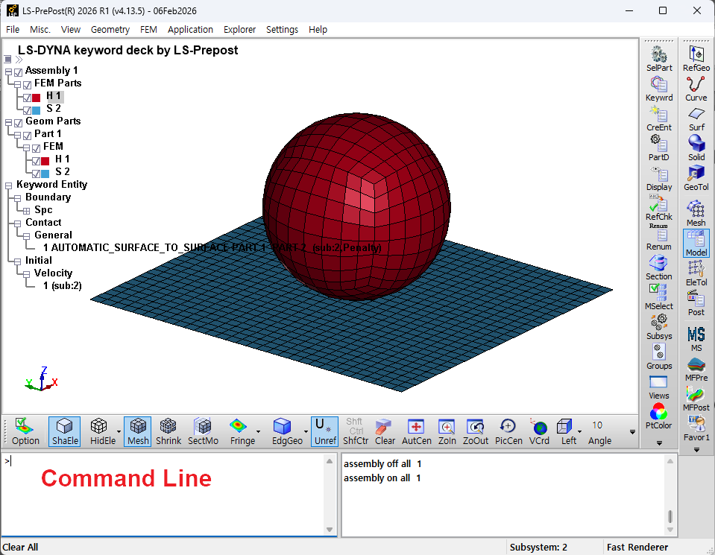Select the Solid geometry tool
715x555 pixels.
(x=696, y=148)
